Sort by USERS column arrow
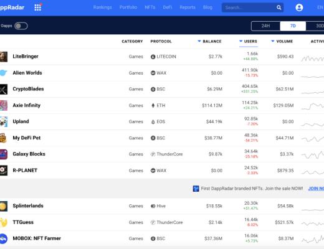 point(241,41)
